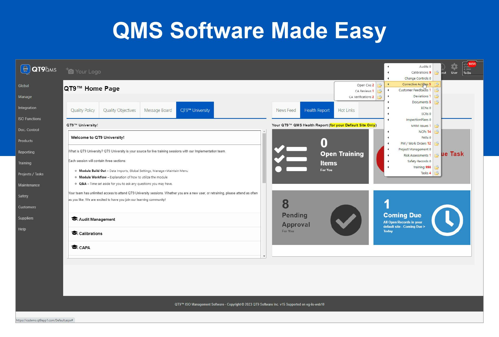Viewport: 499px width, 337px height.
Task: Open folder icon beside Risk Assessments
Action: (x=437, y=156)
